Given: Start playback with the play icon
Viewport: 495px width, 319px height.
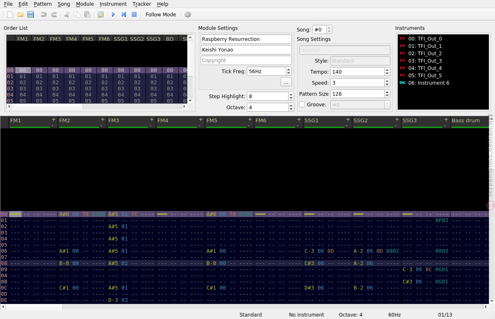Looking at the screenshot, I should pos(114,14).
